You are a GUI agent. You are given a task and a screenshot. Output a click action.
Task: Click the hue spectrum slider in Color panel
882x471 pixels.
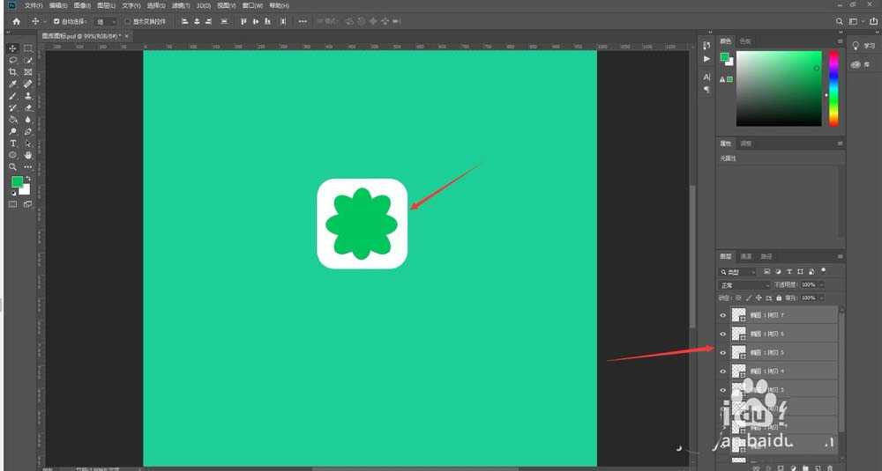click(x=833, y=88)
